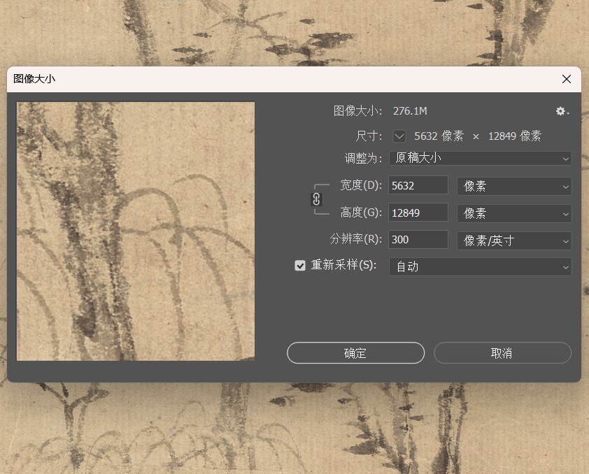Click the 高度 field showing 12849
This screenshot has width=589, height=474.
pyautogui.click(x=418, y=213)
